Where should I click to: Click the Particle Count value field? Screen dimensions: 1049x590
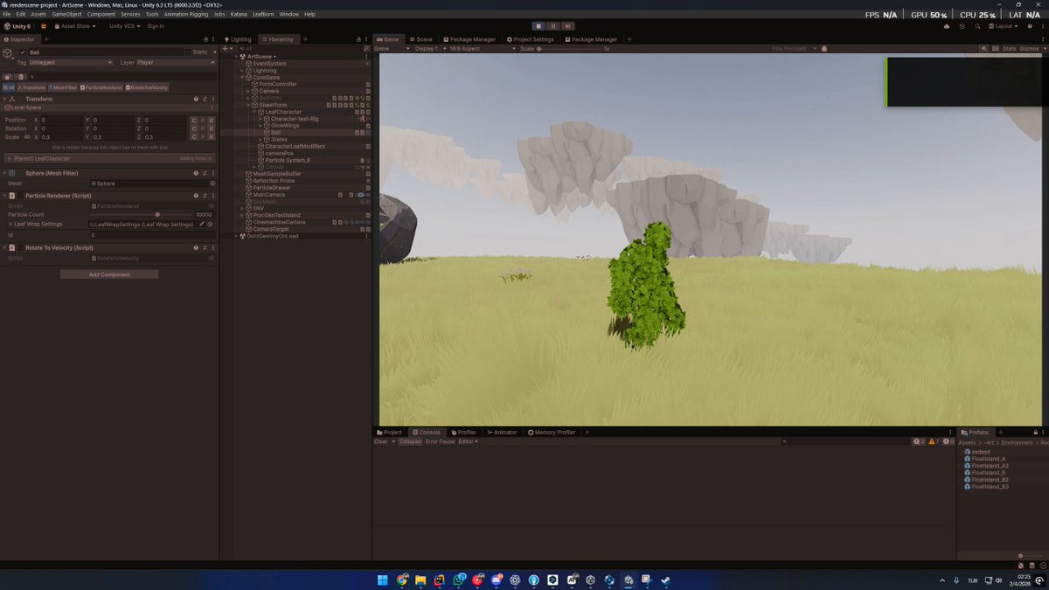[x=204, y=214]
